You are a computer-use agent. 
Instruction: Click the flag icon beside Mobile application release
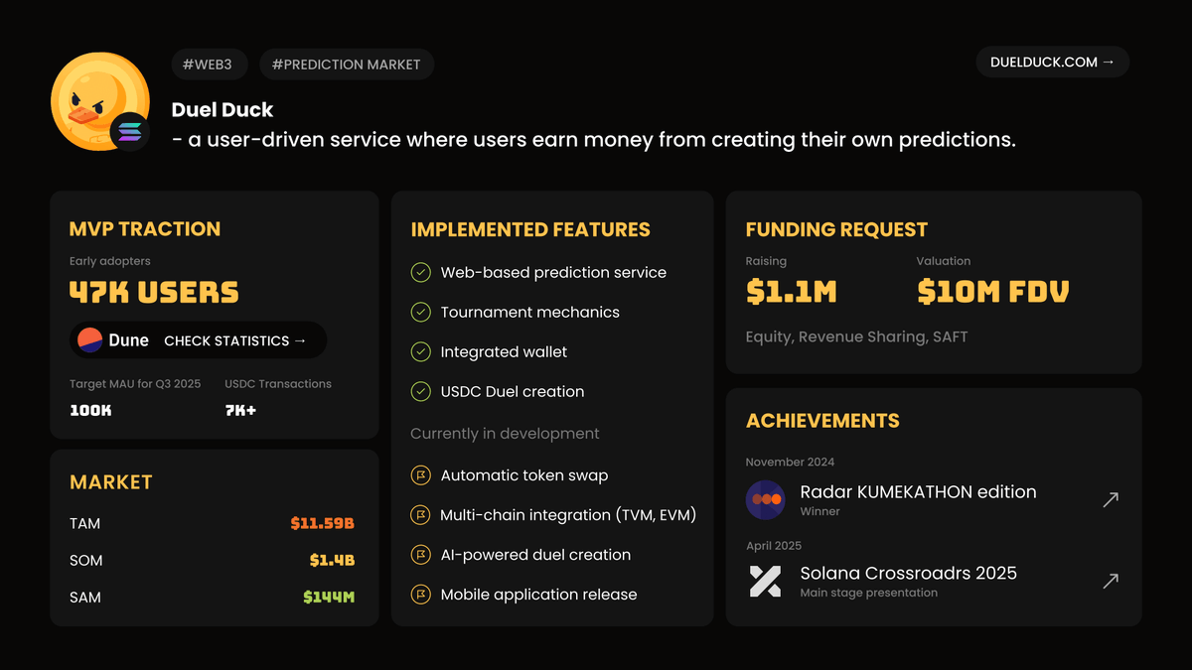pos(421,595)
